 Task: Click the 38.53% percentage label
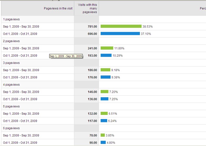[147, 27]
